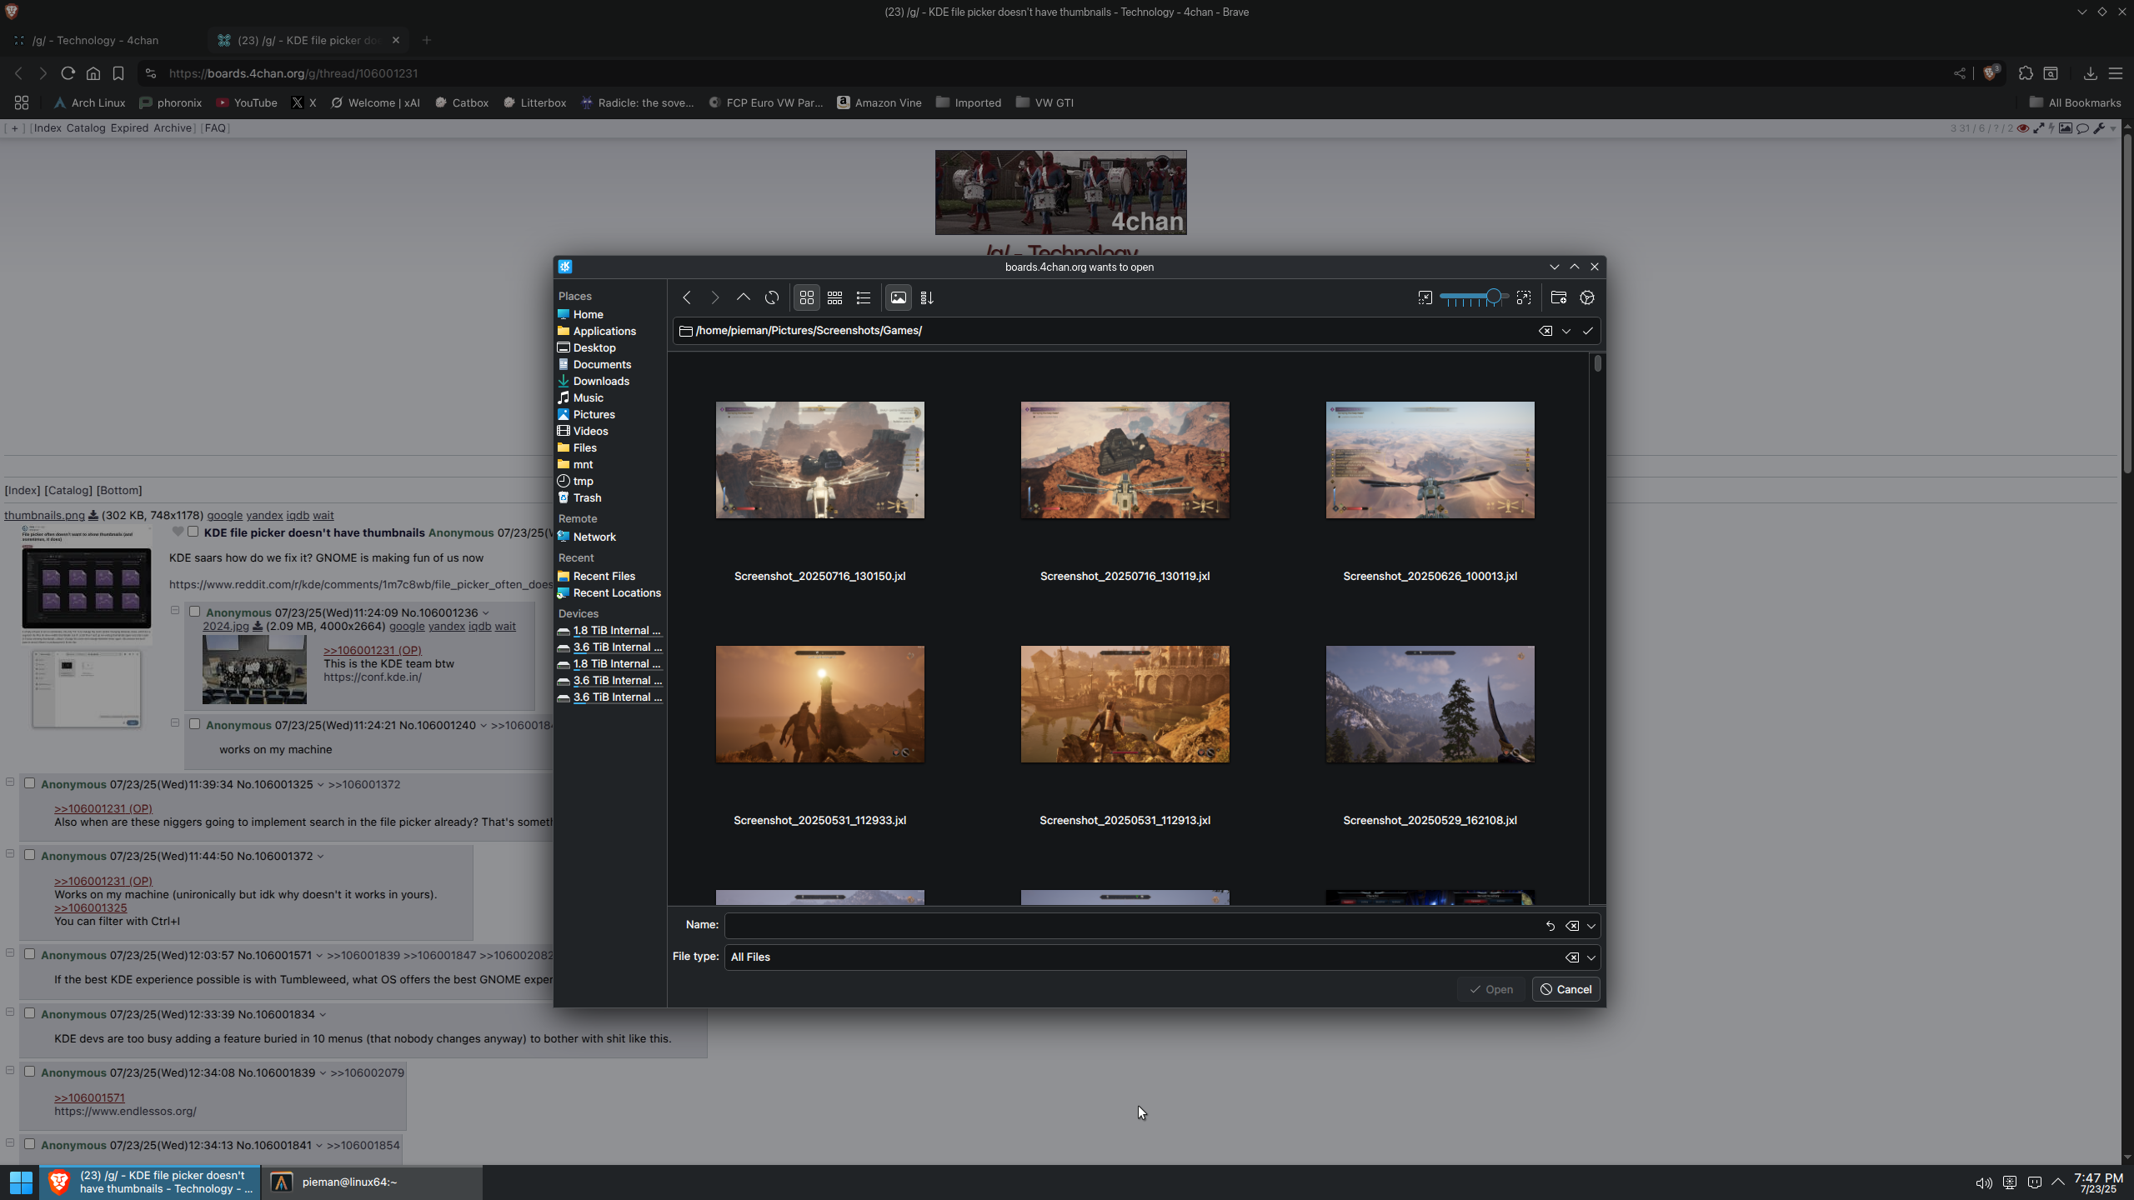2134x1200 pixels.
Task: Open the File type combo box
Action: tap(1162, 957)
